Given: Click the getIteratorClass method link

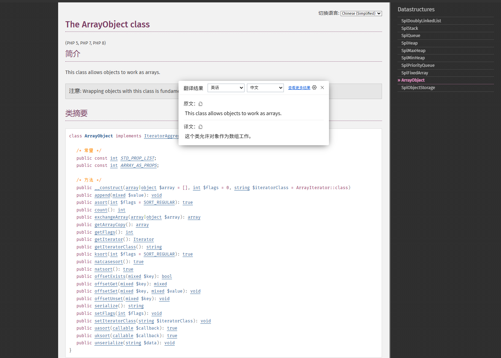Looking at the screenshot, I should point(115,247).
